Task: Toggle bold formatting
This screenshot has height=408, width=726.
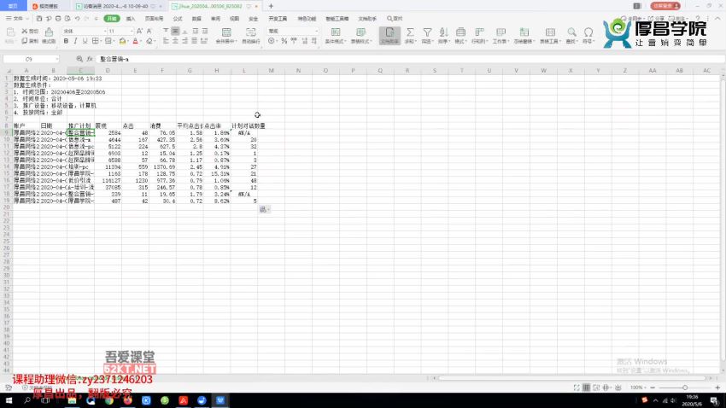Action: 66,41
